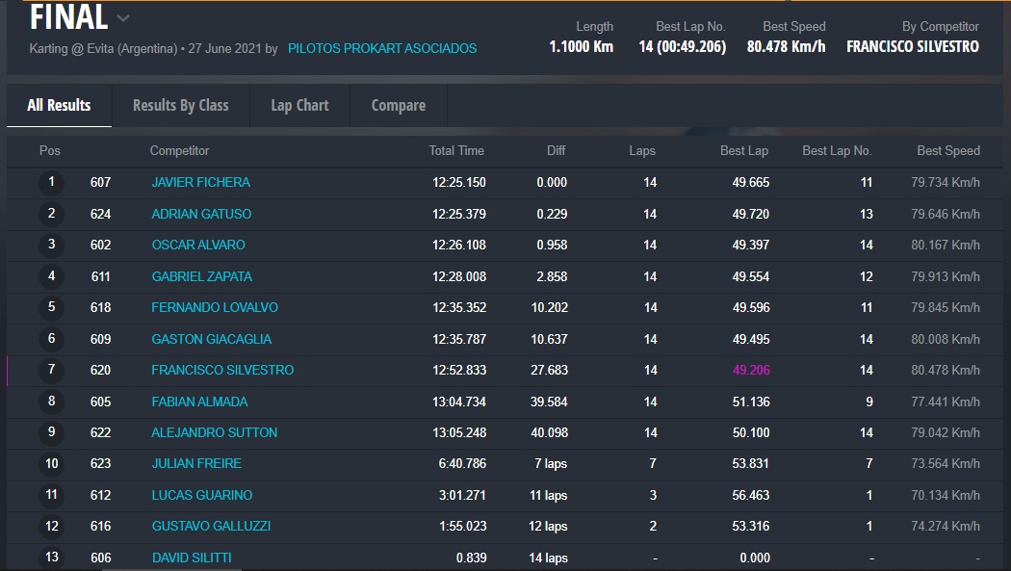The image size is (1011, 571).
Task: Click competitor ADRIAN GATUSO's name
Action: click(x=201, y=214)
